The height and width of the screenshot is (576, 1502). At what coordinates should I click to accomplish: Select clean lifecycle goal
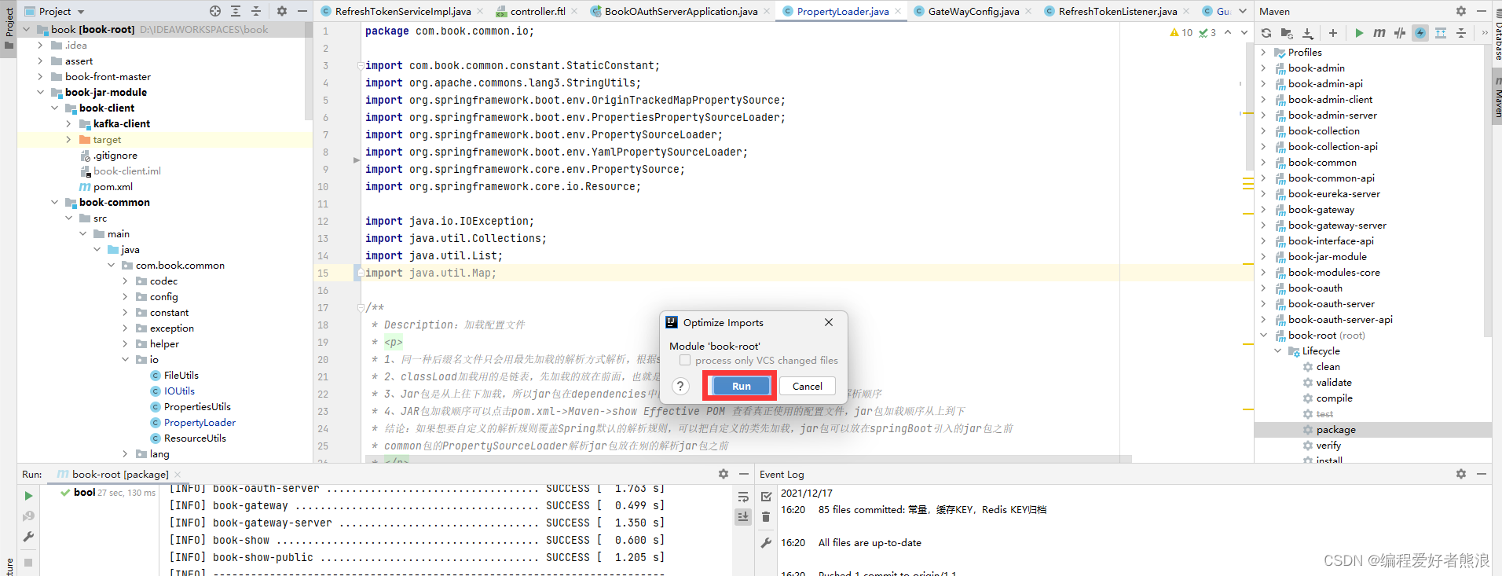pyautogui.click(x=1328, y=367)
